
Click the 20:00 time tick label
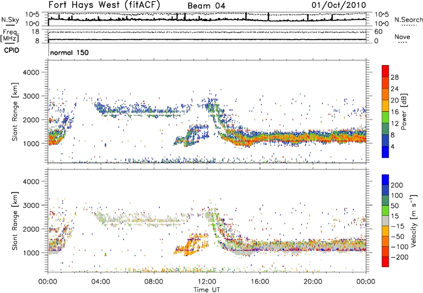pyautogui.click(x=313, y=282)
